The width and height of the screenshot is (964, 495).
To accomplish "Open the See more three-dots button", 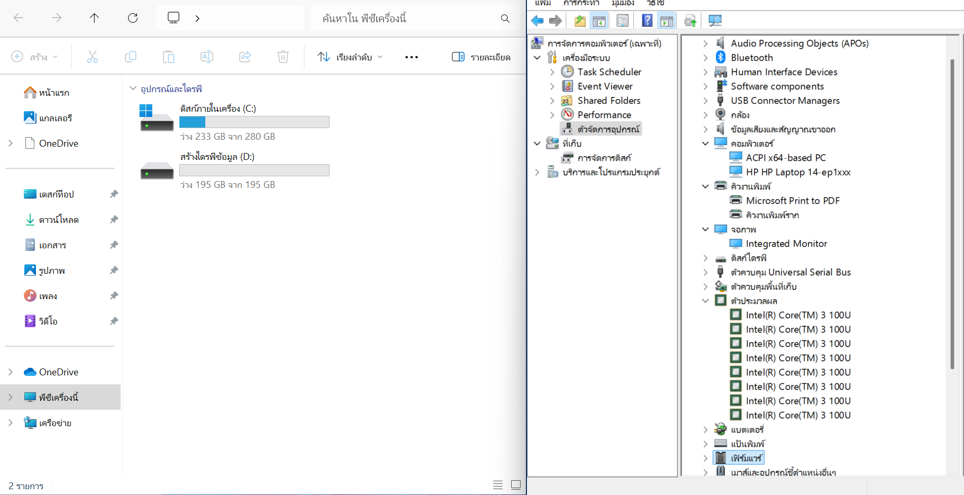I will pyautogui.click(x=411, y=57).
